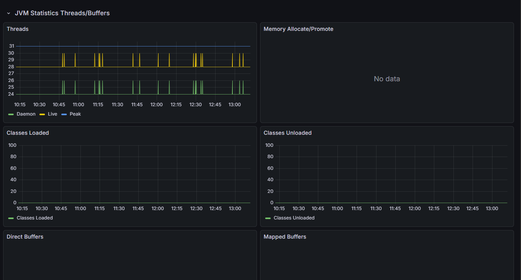The width and height of the screenshot is (521, 280).
Task: Open the Direct Buffers panel title
Action: pyautogui.click(x=25, y=237)
